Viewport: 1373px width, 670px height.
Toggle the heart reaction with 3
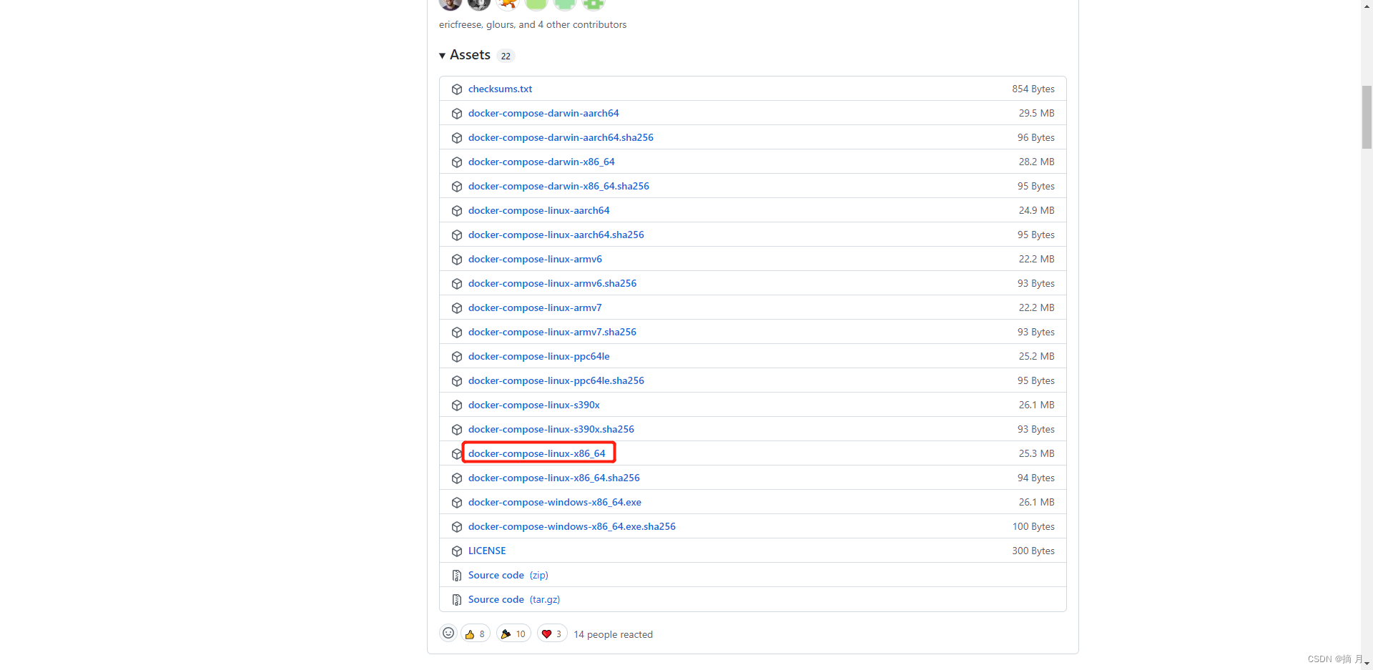point(552,634)
